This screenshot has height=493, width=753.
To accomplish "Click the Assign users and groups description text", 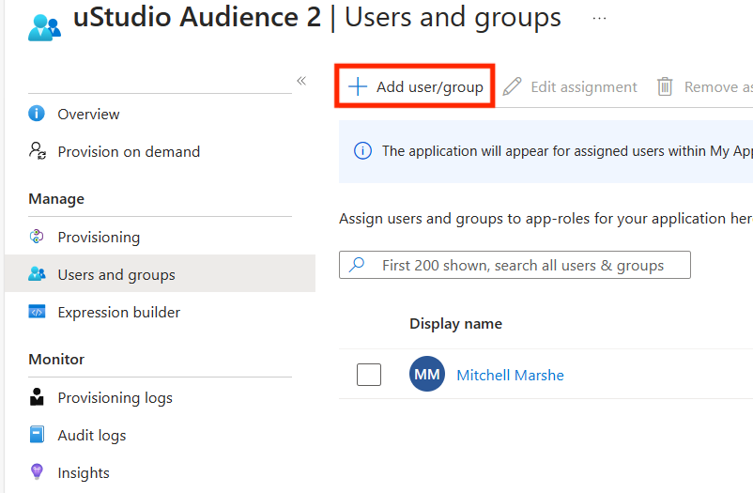I will [546, 219].
